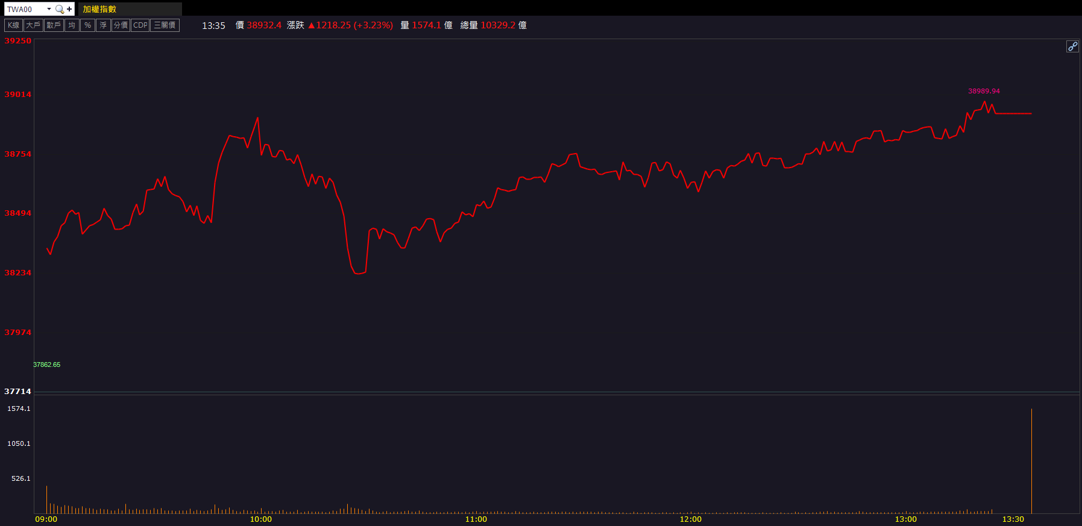Screen dimensions: 1082x526
Task: Click the 1050.1 volume axis label
Action: point(19,443)
